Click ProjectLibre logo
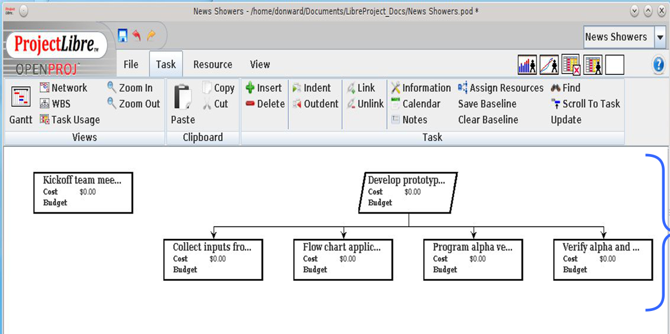 (x=57, y=45)
